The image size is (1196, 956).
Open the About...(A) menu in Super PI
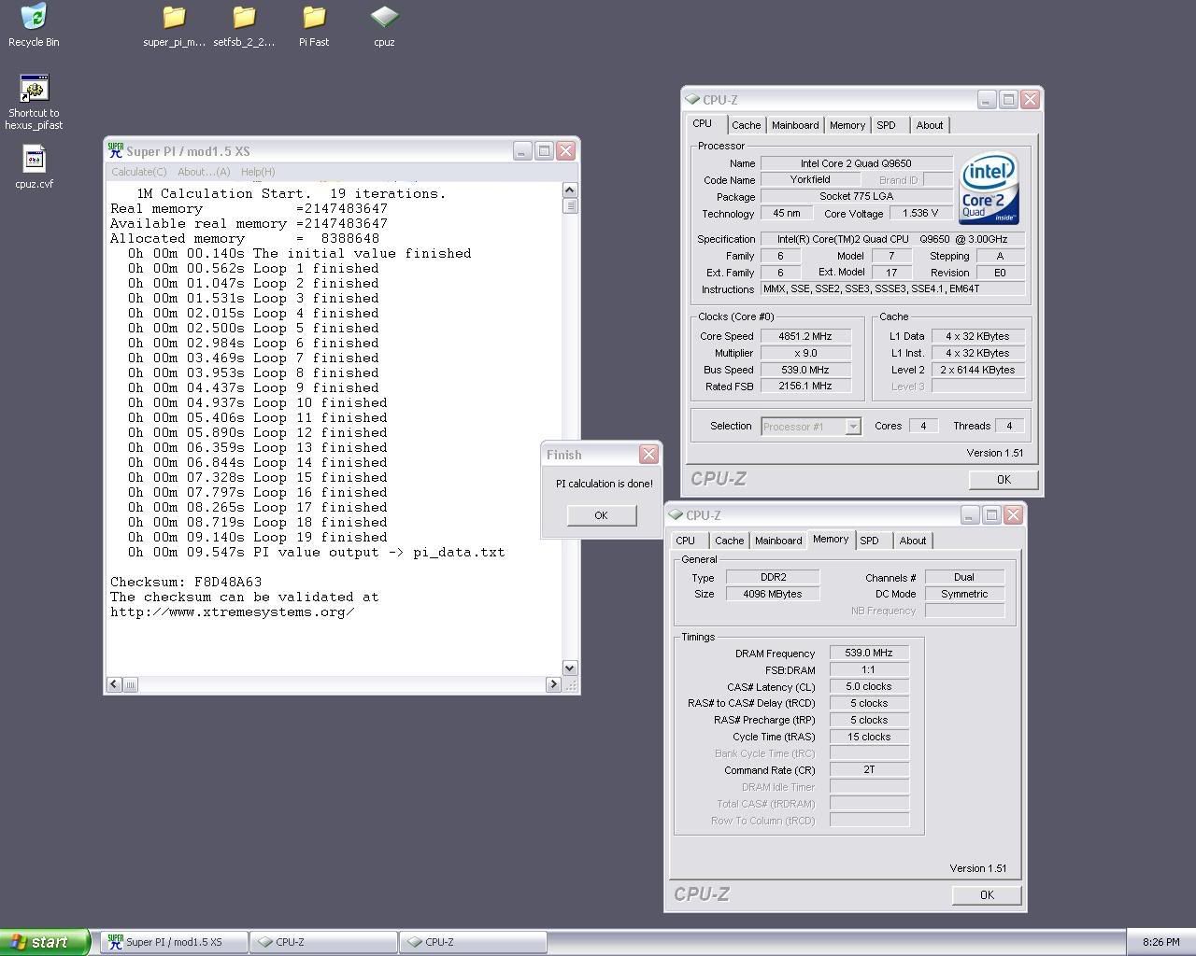[204, 172]
